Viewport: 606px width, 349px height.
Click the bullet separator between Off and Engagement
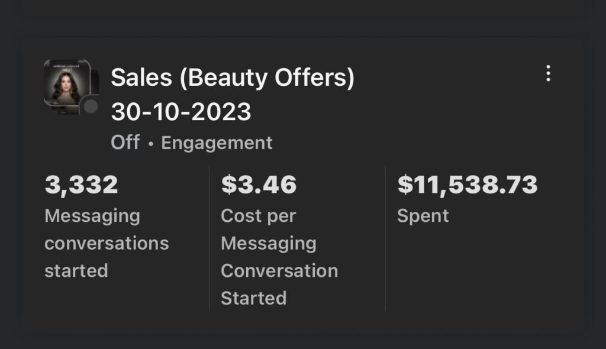click(151, 144)
